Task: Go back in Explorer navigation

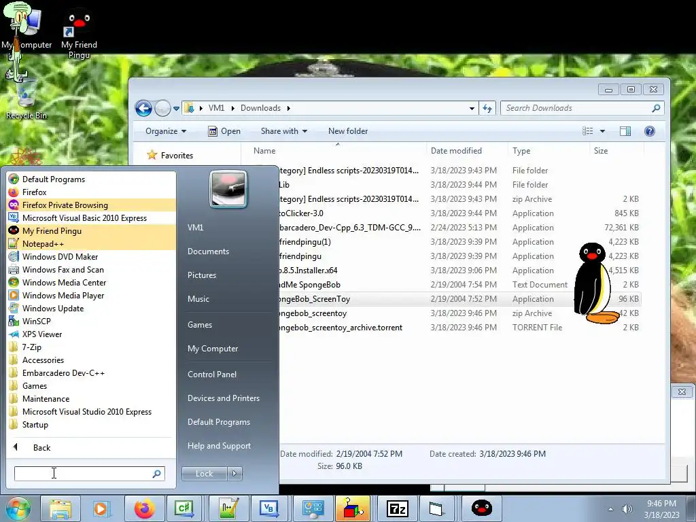Action: pyautogui.click(x=143, y=108)
